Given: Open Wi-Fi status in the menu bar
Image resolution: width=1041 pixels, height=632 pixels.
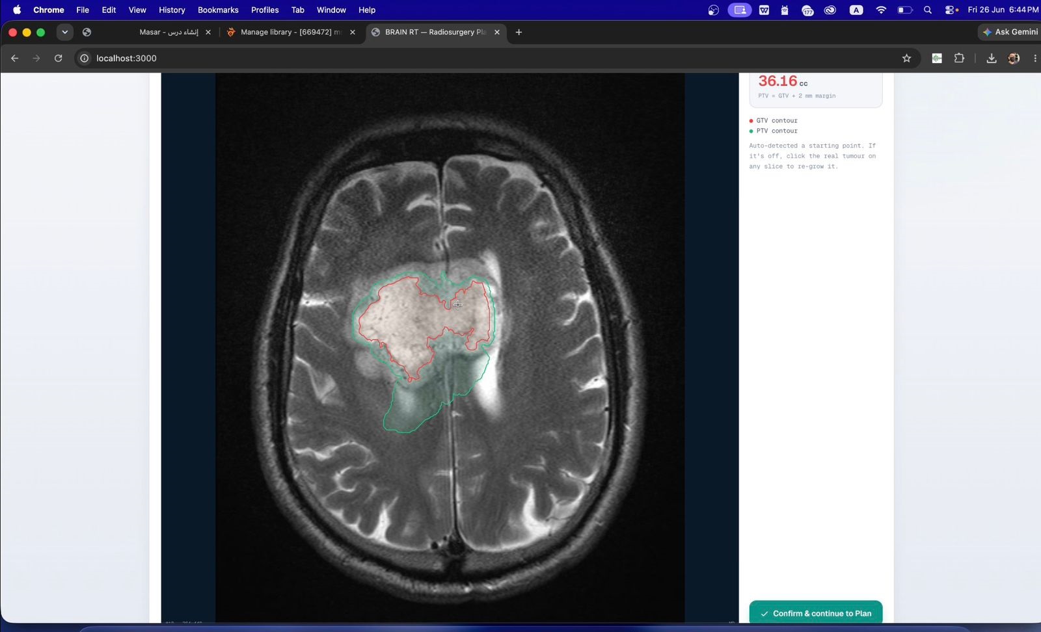Looking at the screenshot, I should [881, 10].
